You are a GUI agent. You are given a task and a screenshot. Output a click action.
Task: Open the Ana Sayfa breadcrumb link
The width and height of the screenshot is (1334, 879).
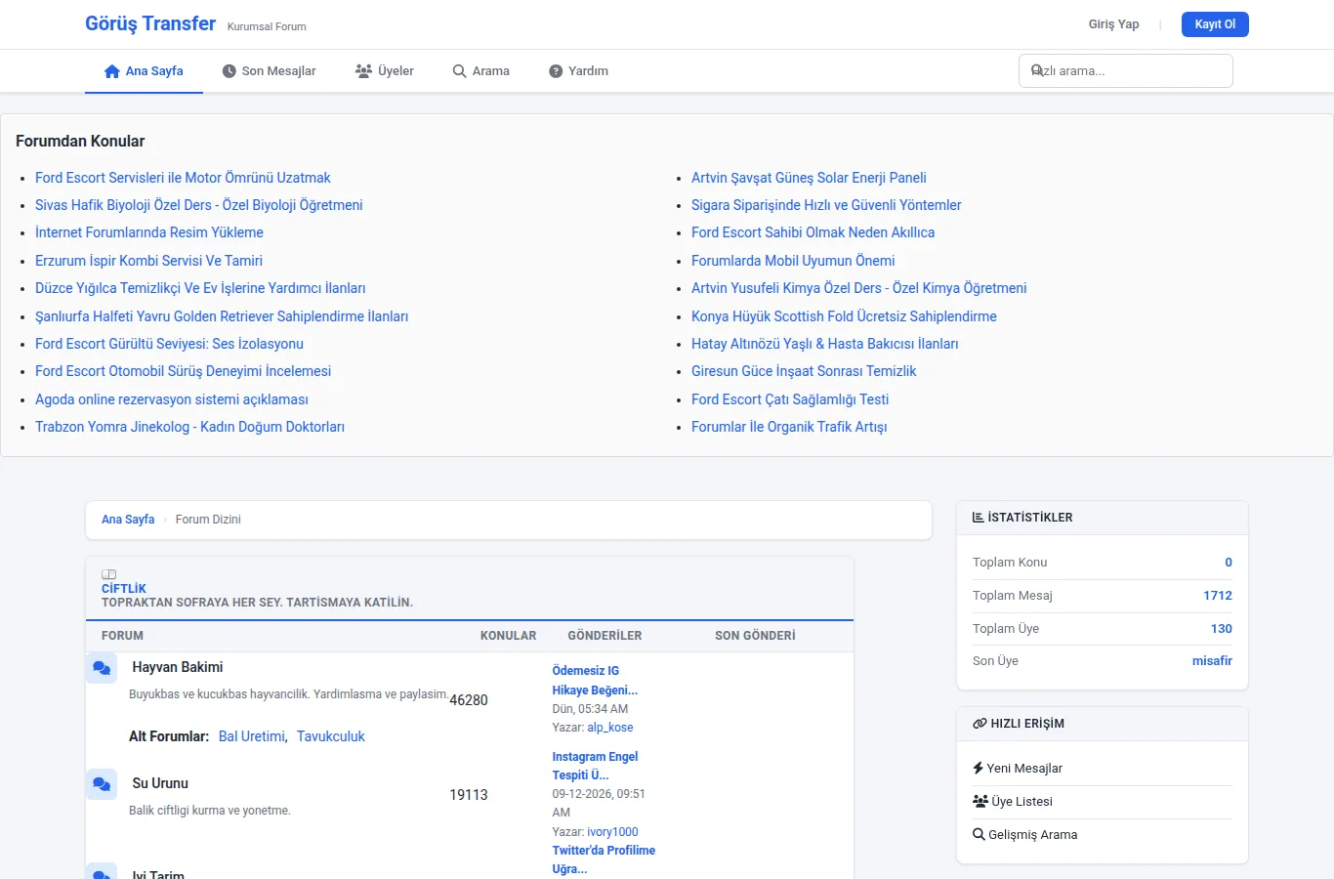(128, 520)
